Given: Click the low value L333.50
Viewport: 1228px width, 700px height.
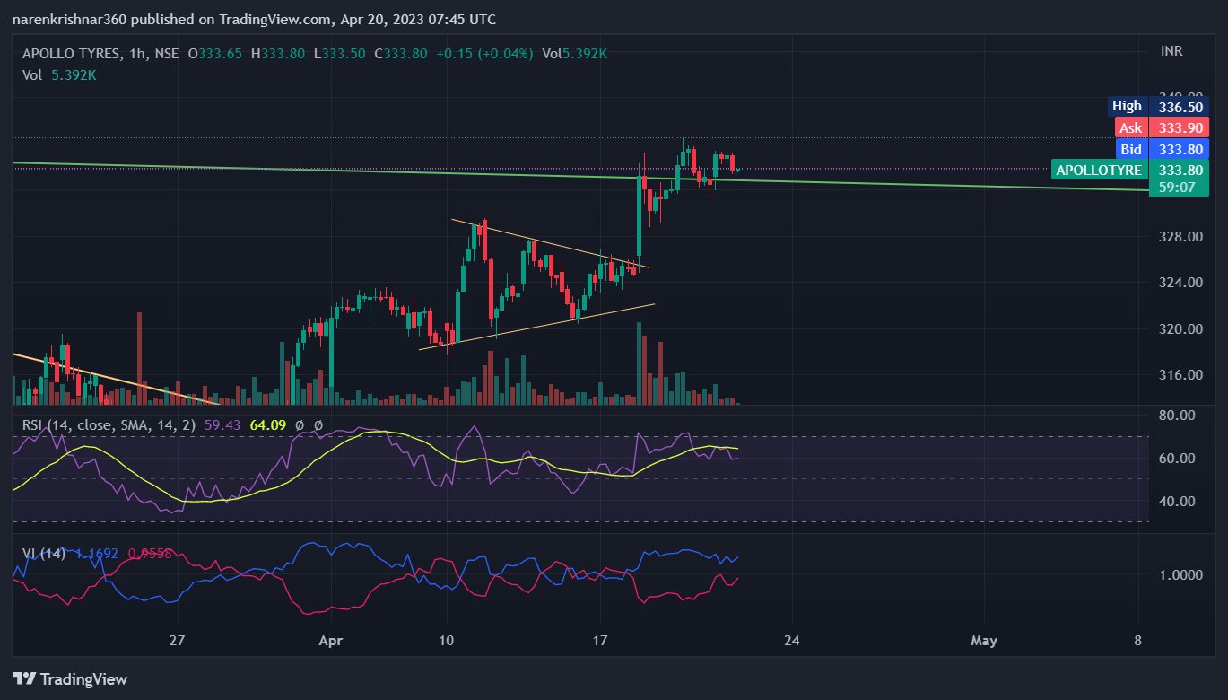Looking at the screenshot, I should pos(340,54).
